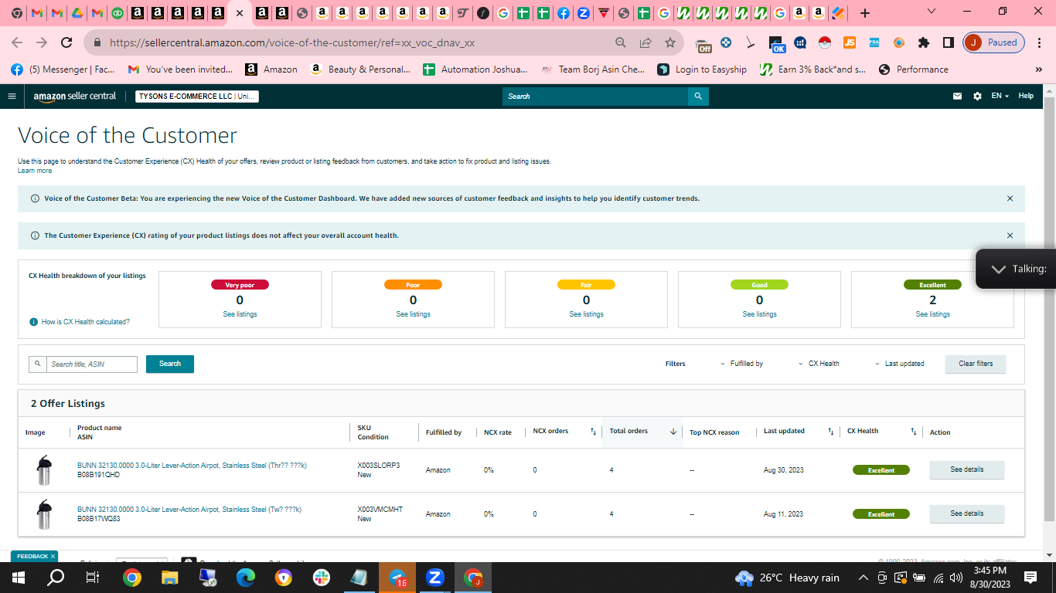1056x593 pixels.
Task: Click the info icon beside How is CX Health calculated
Action: tap(34, 322)
